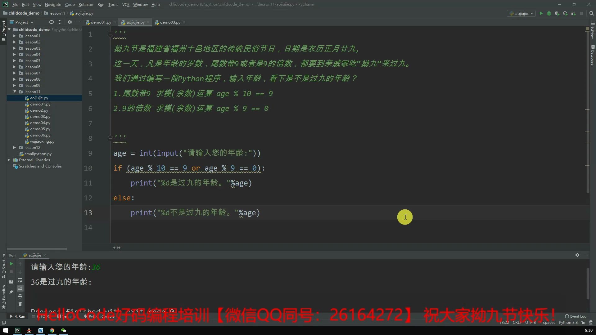This screenshot has width=596, height=335.
Task: Open the aojiujie run configuration dropdown
Action: click(x=521, y=13)
